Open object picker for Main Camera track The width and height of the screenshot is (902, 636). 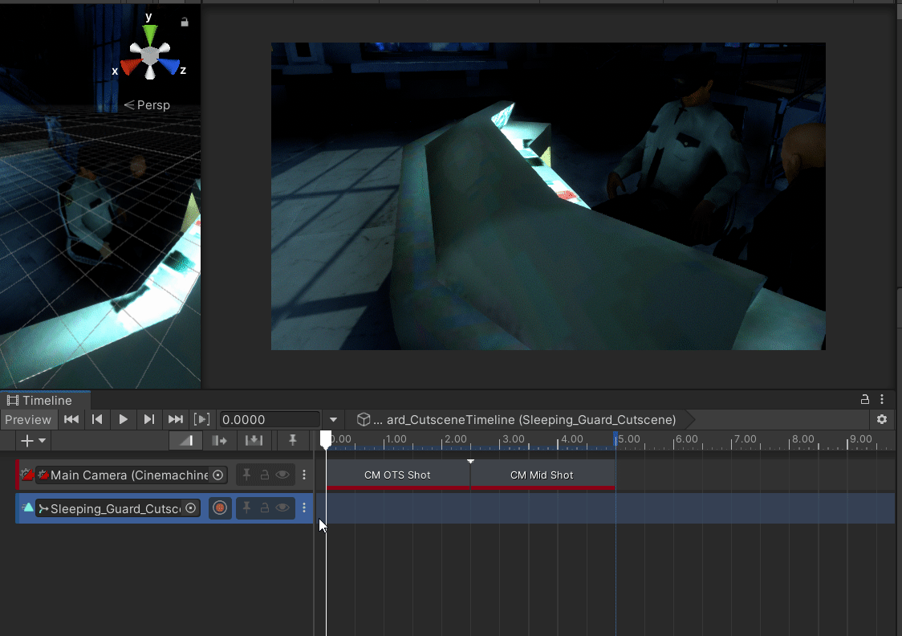point(218,475)
